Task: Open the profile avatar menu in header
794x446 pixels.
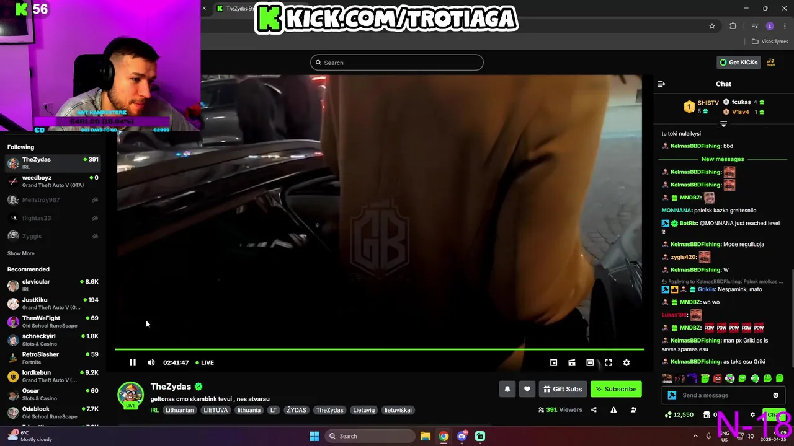Action: coord(770,62)
